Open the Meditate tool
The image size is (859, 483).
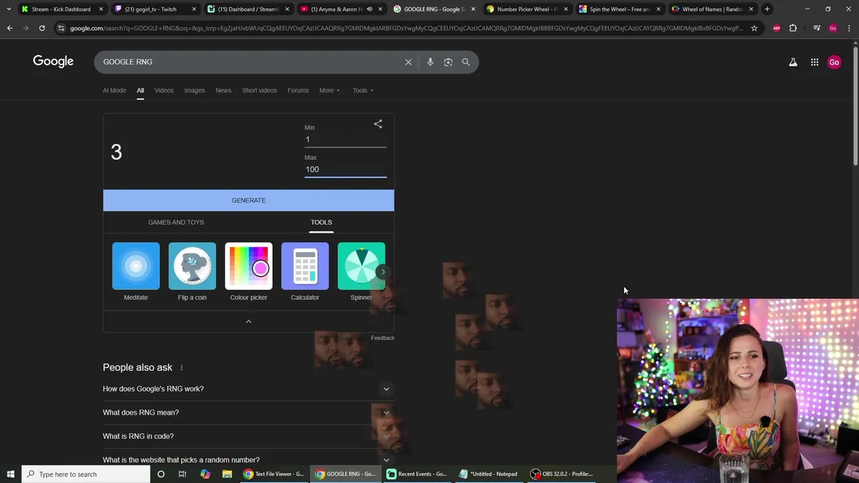pos(136,272)
